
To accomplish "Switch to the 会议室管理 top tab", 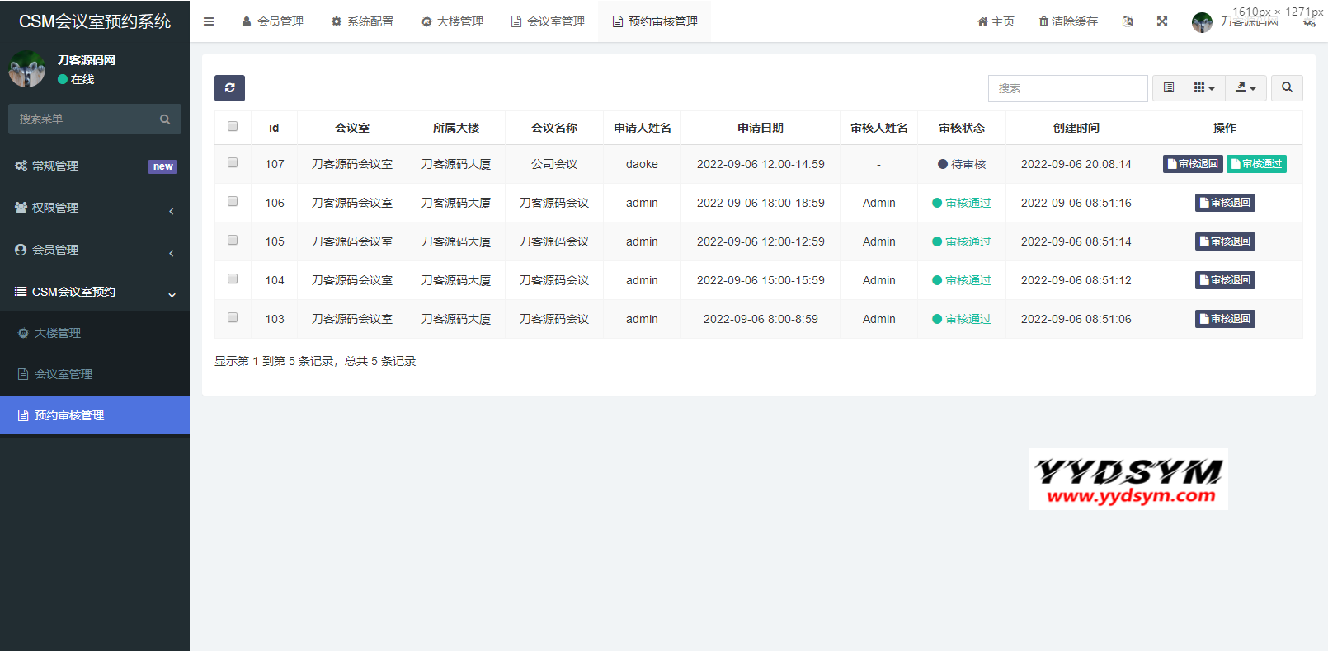I will (x=548, y=21).
